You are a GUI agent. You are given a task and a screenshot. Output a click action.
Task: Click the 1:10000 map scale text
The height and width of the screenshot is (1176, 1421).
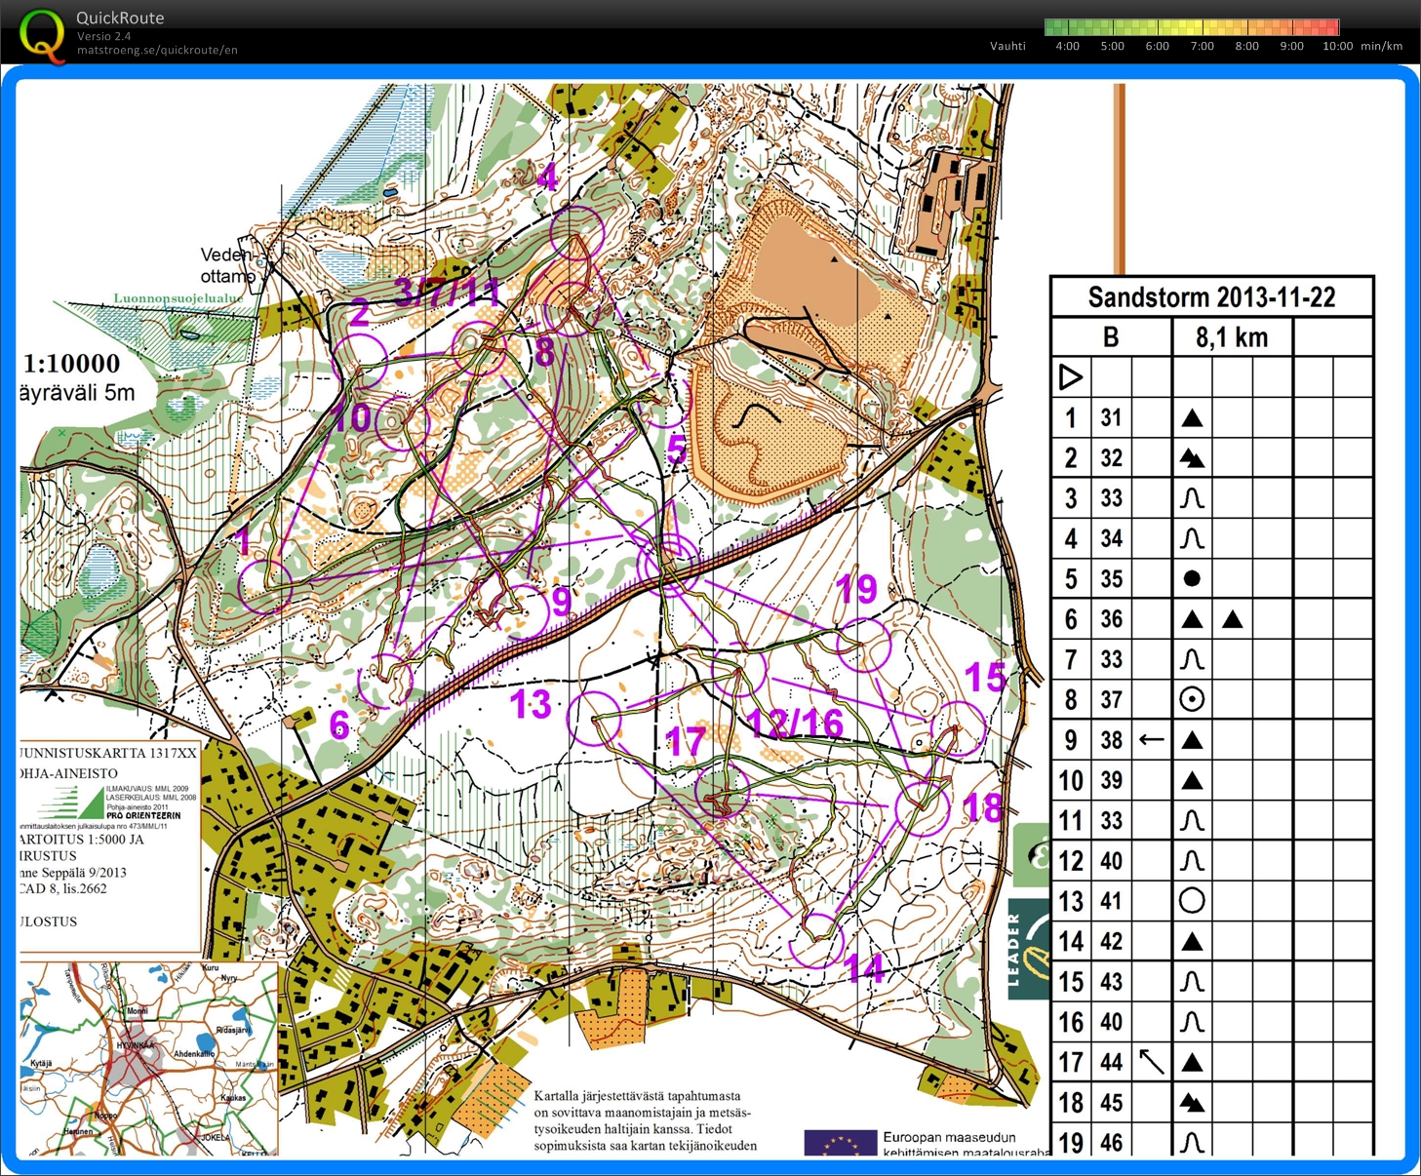(71, 364)
